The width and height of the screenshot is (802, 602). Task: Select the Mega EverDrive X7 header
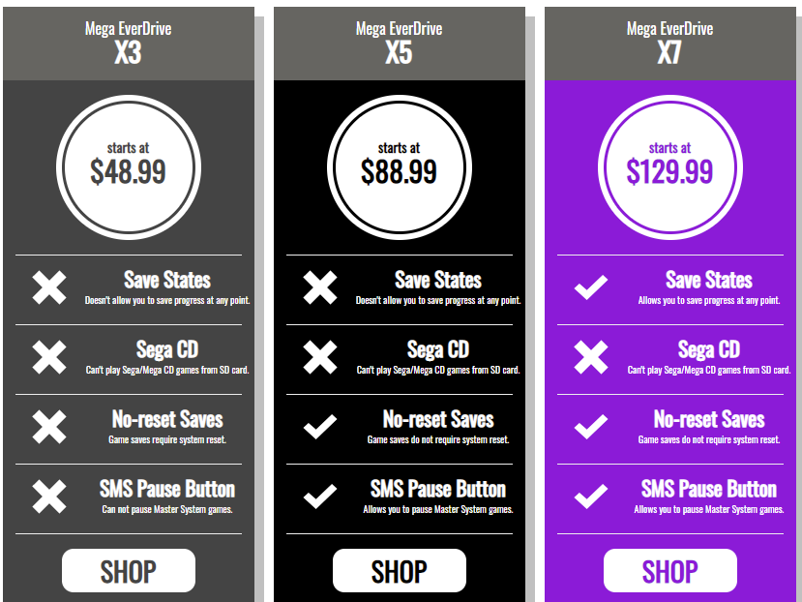(669, 42)
